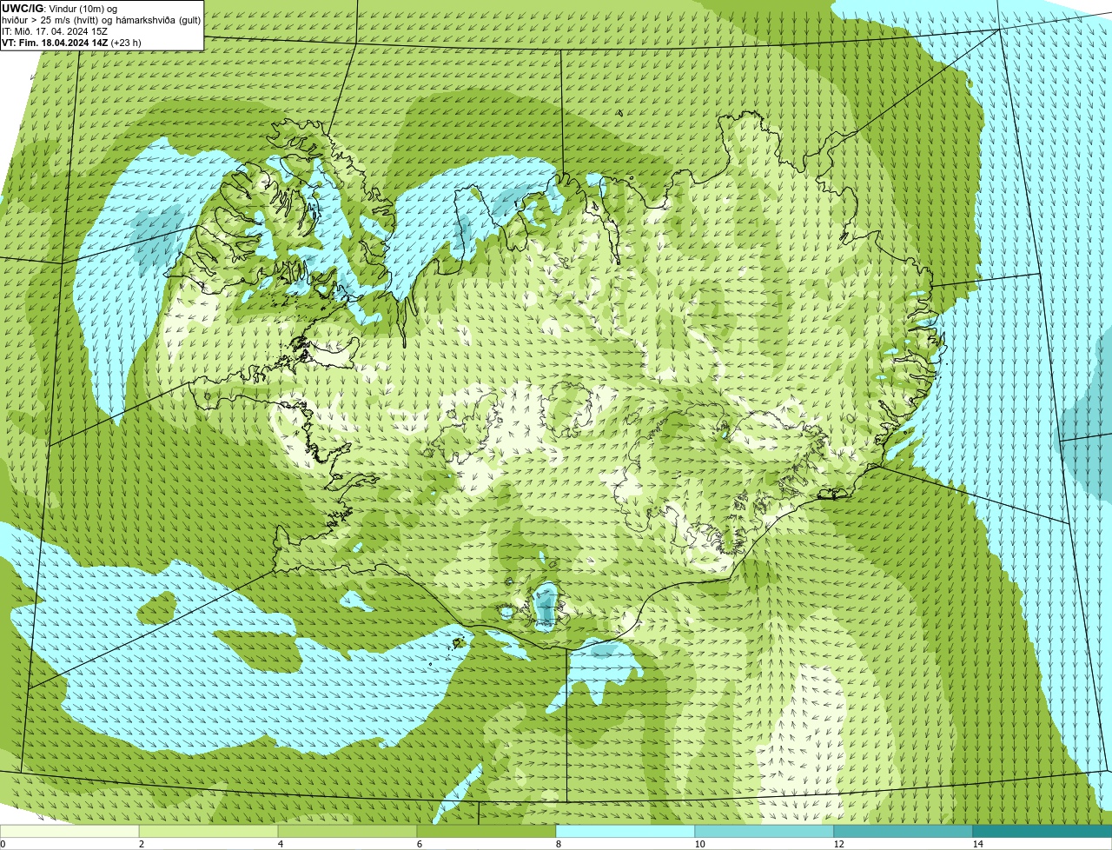1112x850 pixels.
Task: Click the 6–8 m/s dark green swatch
Action: (486, 831)
